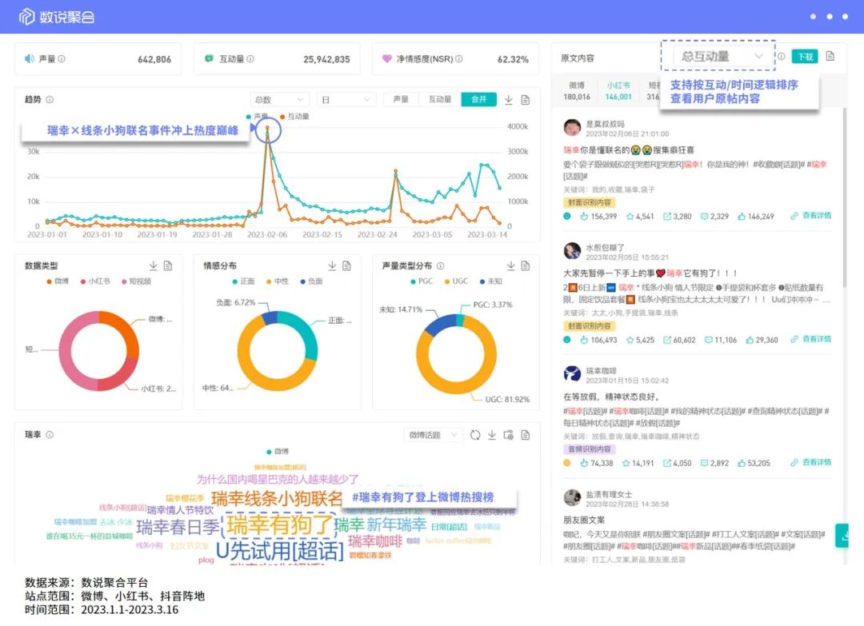Select the 合并 tab in trend panel
This screenshot has width=864, height=626.
tap(479, 99)
